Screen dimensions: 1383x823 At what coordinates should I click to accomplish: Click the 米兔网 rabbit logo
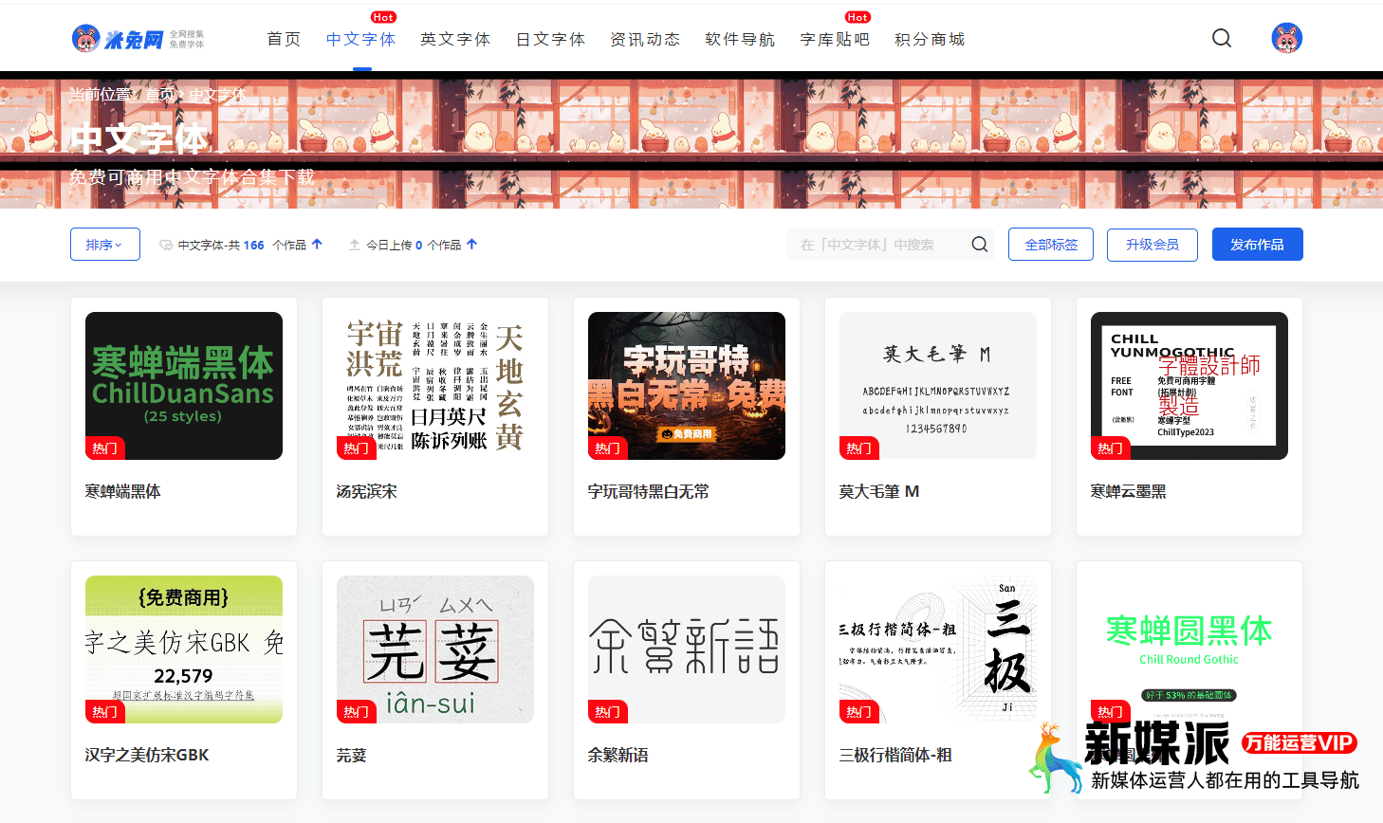(x=85, y=38)
